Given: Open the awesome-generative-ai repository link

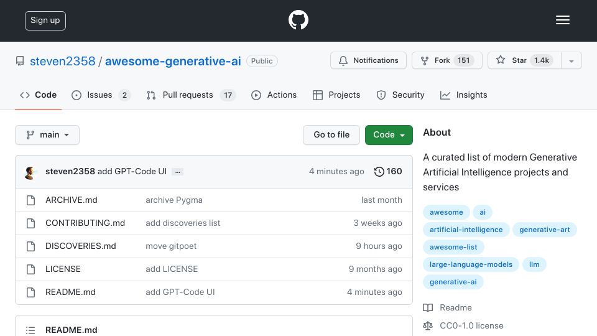Looking at the screenshot, I should [x=173, y=61].
